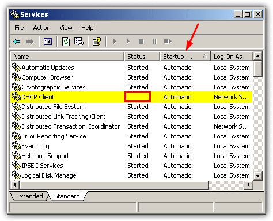Click the gear icon beside Help and Support
The image size is (273, 221).
(x=16, y=155)
